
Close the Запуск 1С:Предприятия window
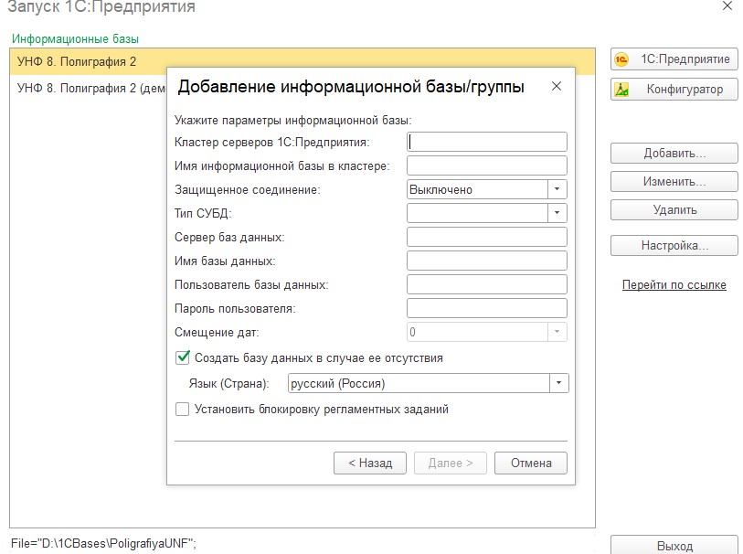727,6
